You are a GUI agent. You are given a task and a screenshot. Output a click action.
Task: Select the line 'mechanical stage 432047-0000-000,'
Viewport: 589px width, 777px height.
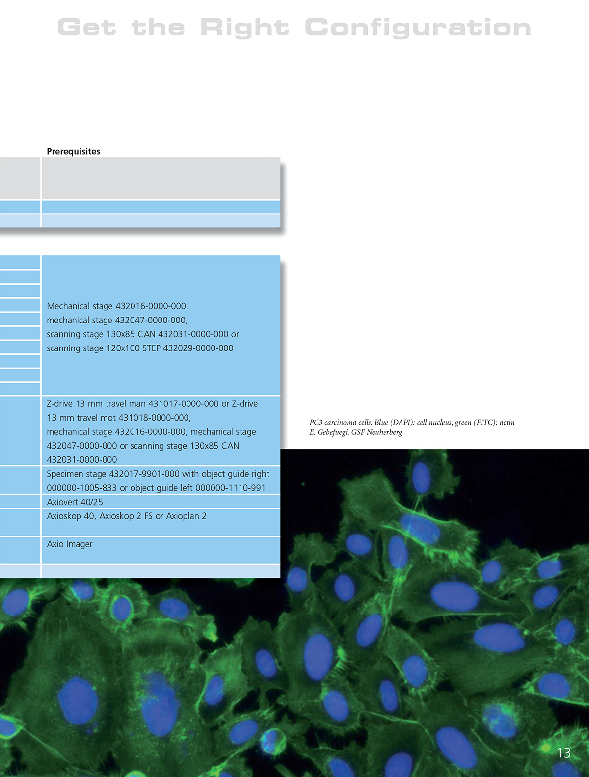(x=117, y=320)
